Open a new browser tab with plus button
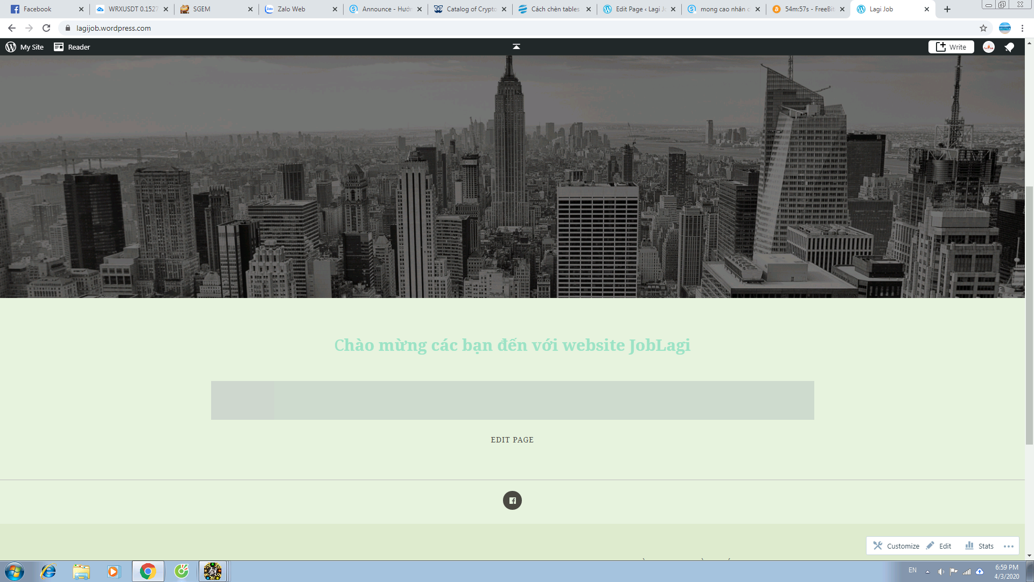The width and height of the screenshot is (1034, 582). [x=947, y=9]
